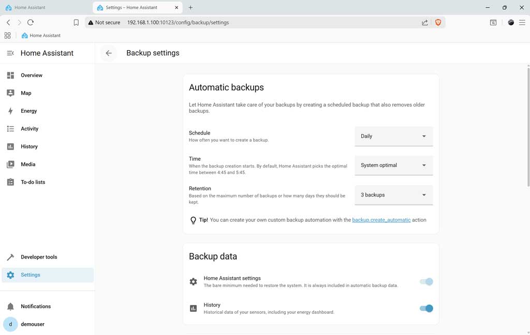Click the Tip lightbulb icon

click(193, 220)
